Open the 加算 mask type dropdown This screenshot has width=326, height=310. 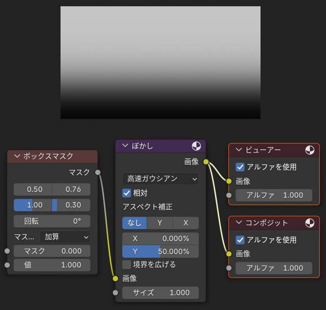pyautogui.click(x=65, y=237)
